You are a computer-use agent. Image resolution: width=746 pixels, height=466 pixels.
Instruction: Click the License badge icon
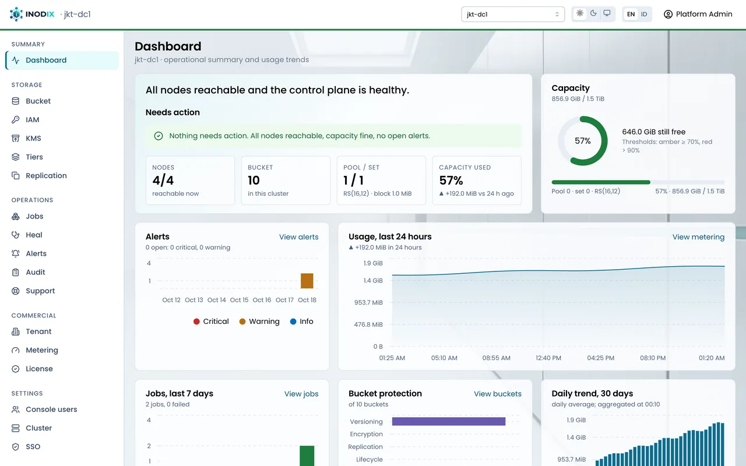tap(16, 369)
